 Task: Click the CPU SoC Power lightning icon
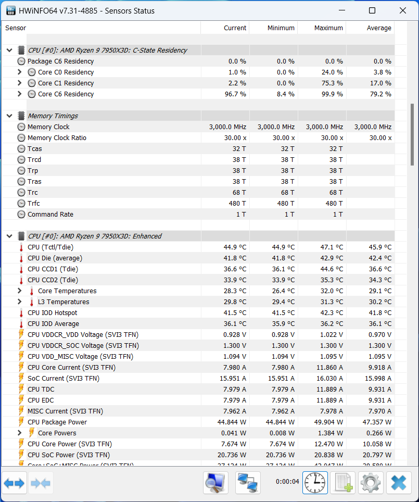[x=21, y=455]
